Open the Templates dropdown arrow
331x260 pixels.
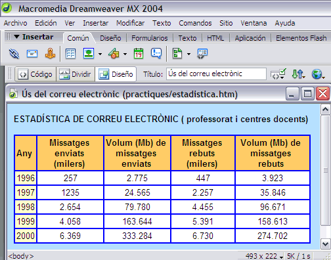(x=188, y=54)
